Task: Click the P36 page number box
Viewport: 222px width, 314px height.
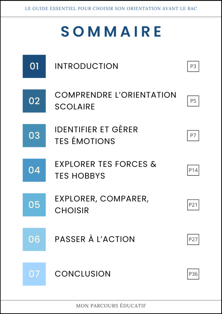Action: [193, 274]
